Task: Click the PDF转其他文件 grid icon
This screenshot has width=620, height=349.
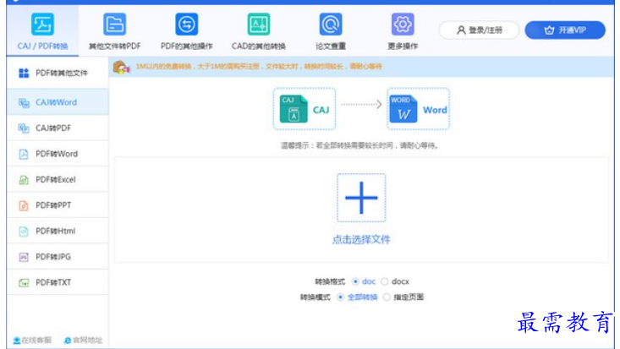Action: 24,73
